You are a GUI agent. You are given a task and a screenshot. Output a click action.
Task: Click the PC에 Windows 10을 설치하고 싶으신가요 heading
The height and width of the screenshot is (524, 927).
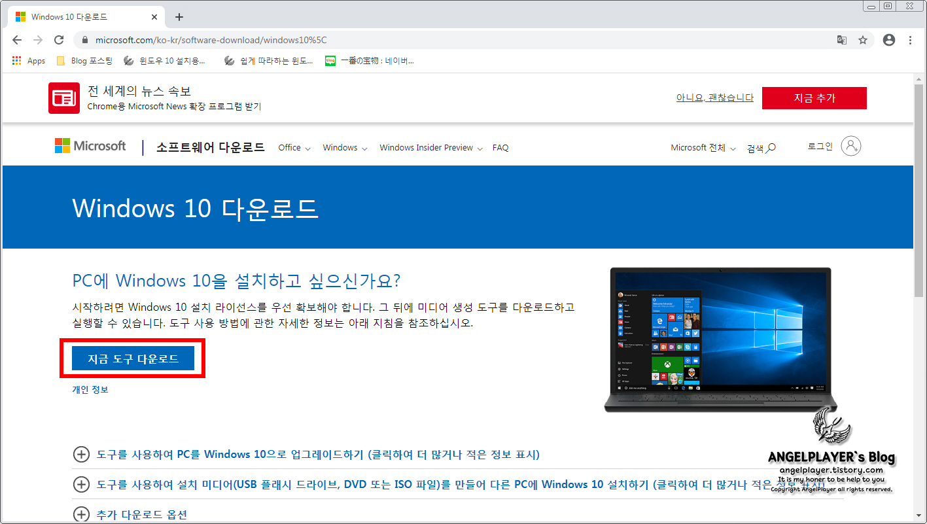tap(236, 281)
